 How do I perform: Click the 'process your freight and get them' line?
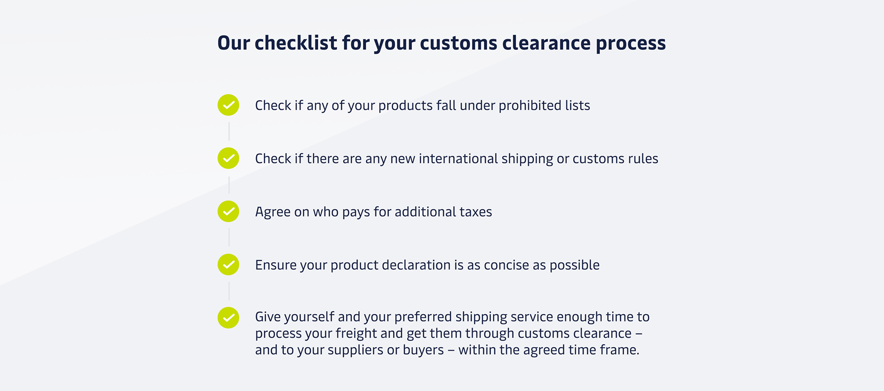[x=448, y=333]
